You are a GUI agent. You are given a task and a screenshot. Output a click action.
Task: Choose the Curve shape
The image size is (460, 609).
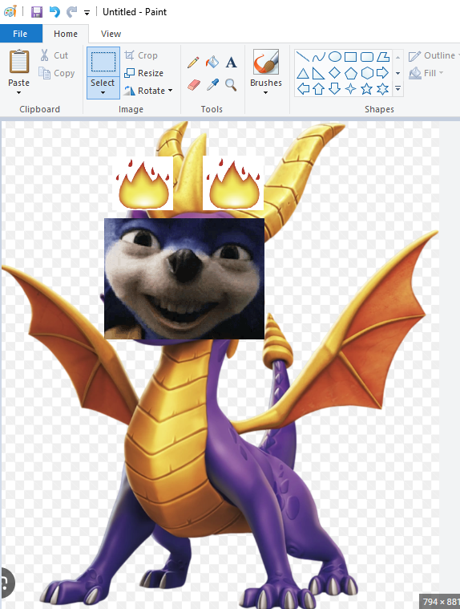click(x=319, y=57)
